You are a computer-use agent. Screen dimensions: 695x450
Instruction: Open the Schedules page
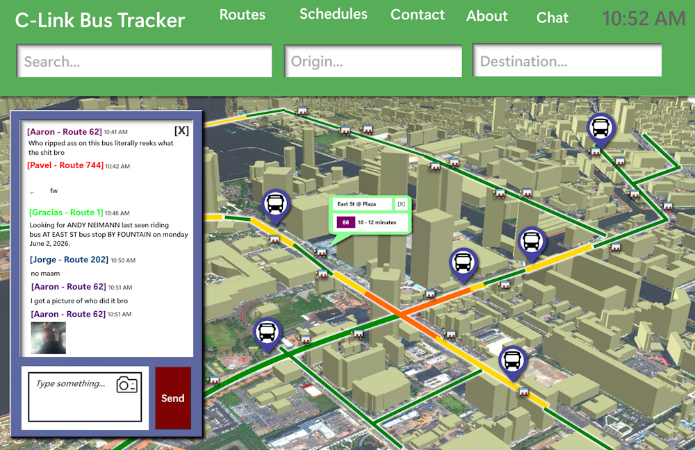334,14
